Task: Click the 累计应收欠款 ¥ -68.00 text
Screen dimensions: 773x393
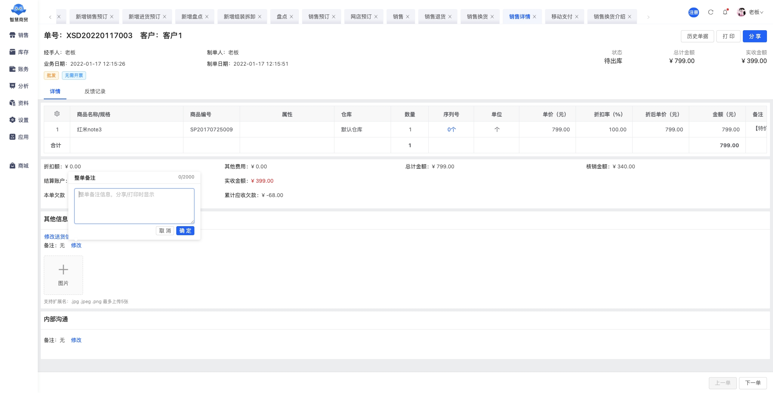Action: pos(254,195)
